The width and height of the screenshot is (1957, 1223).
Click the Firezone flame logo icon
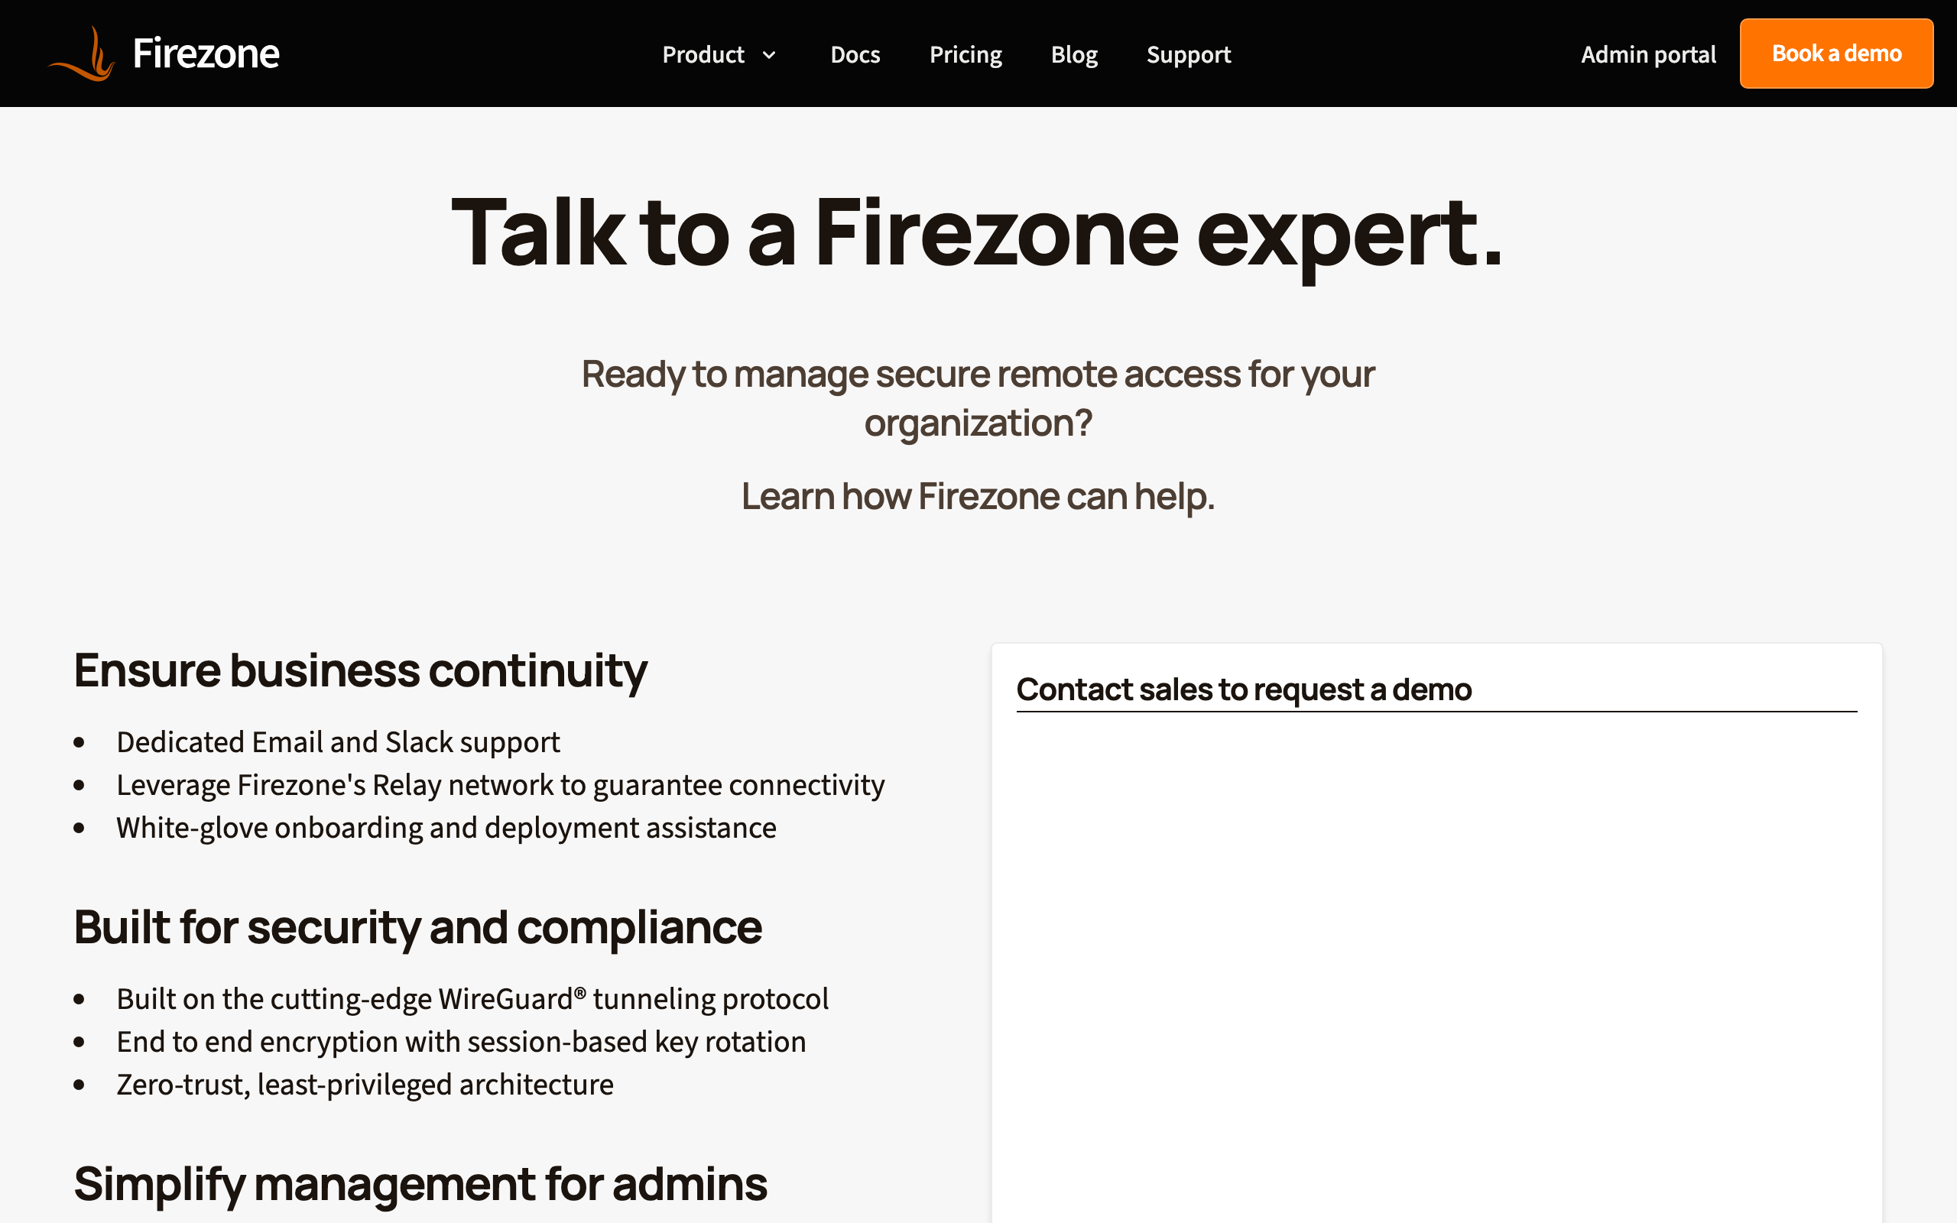point(83,54)
